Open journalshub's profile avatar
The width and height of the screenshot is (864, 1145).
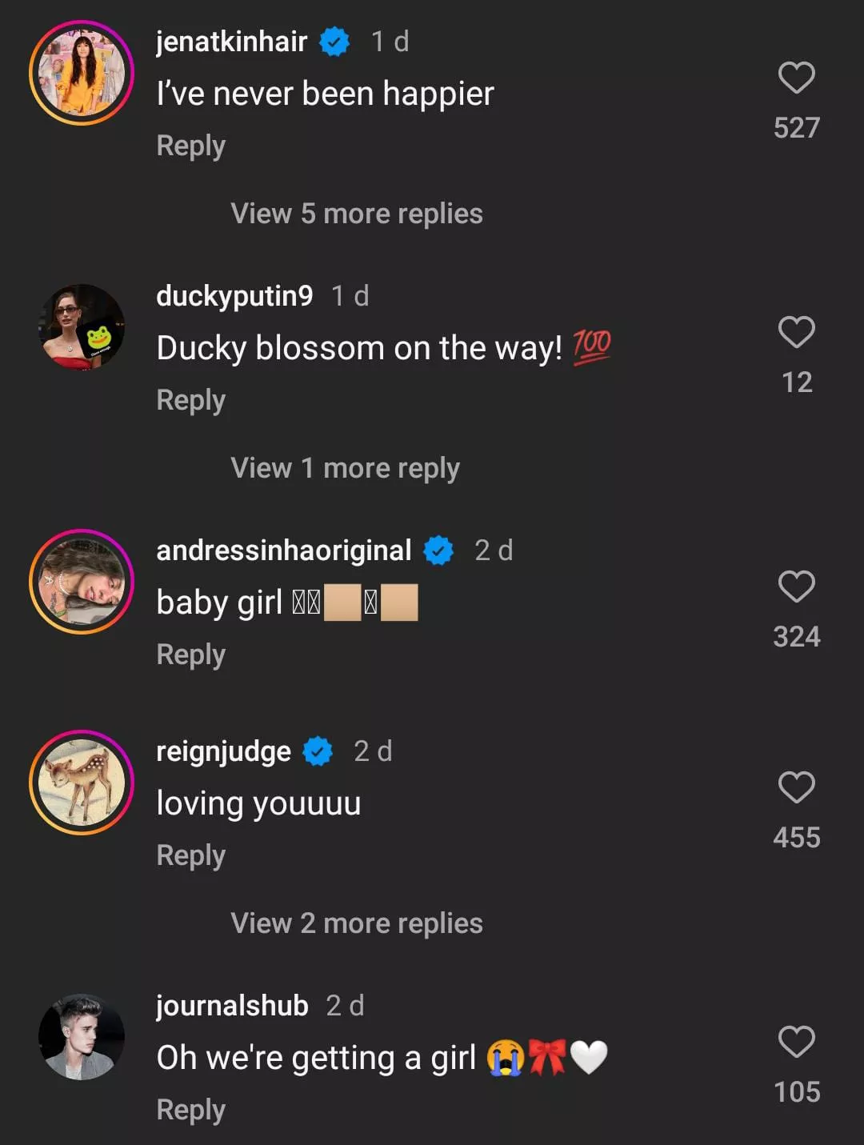[82, 1037]
